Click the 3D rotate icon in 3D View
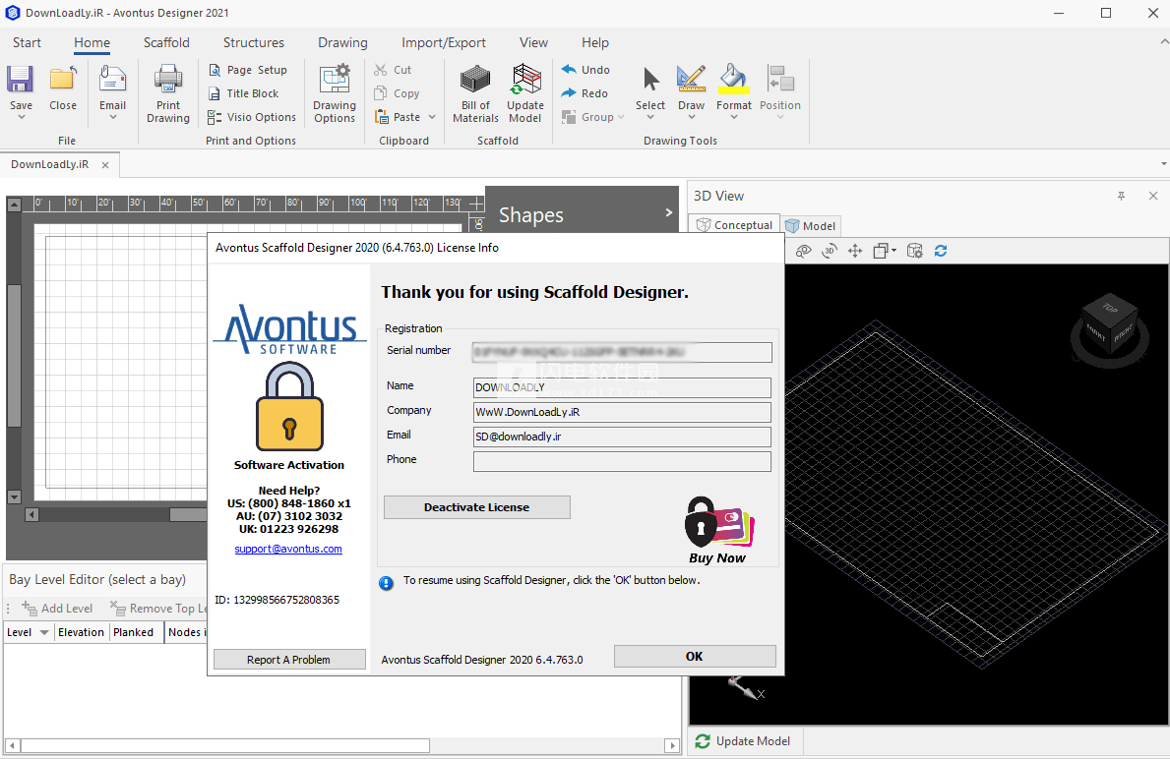1170x759 pixels. click(x=829, y=252)
